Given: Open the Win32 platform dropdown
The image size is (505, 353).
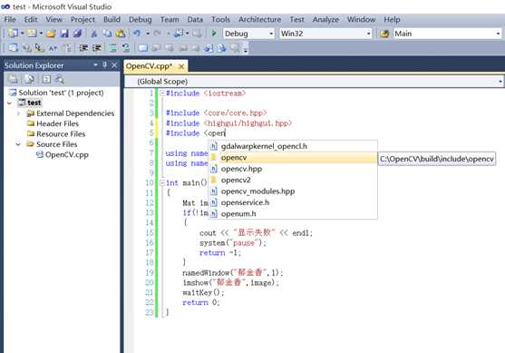Looking at the screenshot, I should (368, 34).
